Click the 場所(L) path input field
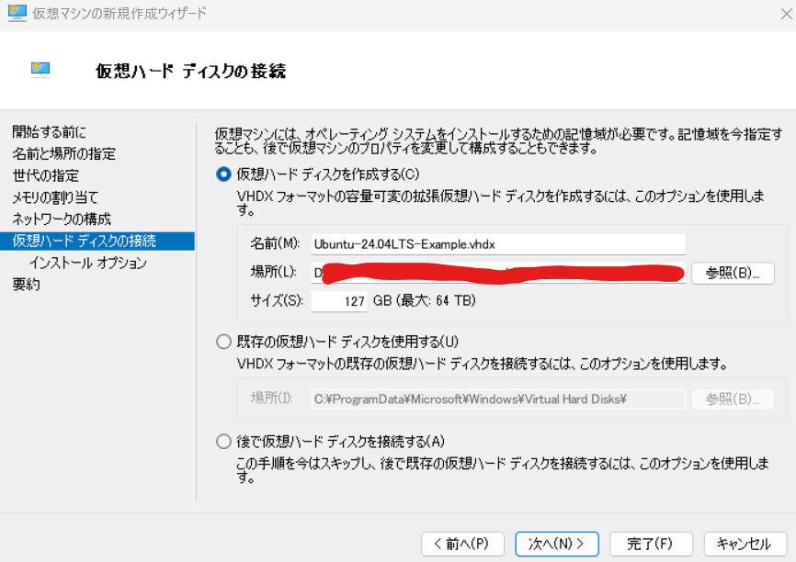 pyautogui.click(x=498, y=273)
